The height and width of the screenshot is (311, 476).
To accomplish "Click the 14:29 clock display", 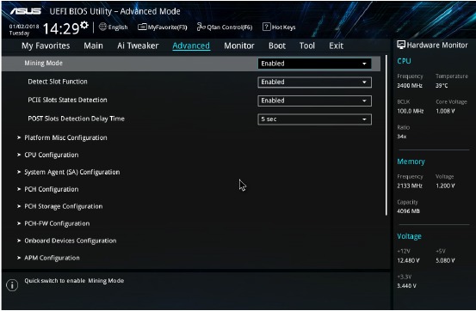I will click(61, 29).
